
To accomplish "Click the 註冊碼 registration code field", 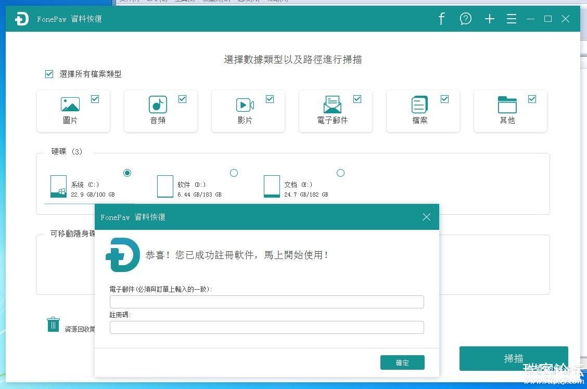I will (267, 327).
